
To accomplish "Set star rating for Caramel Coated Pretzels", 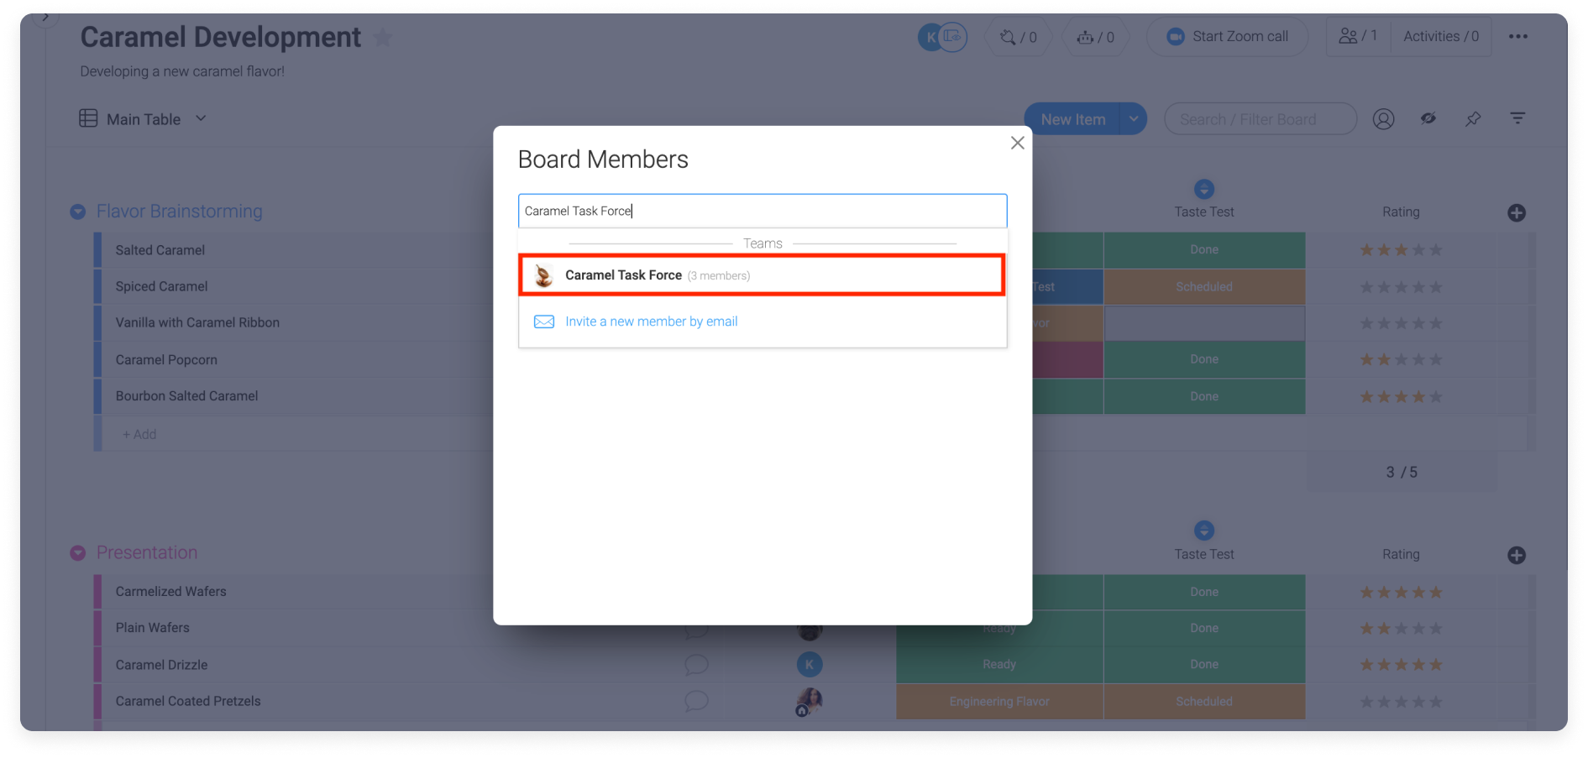I will click(1401, 702).
